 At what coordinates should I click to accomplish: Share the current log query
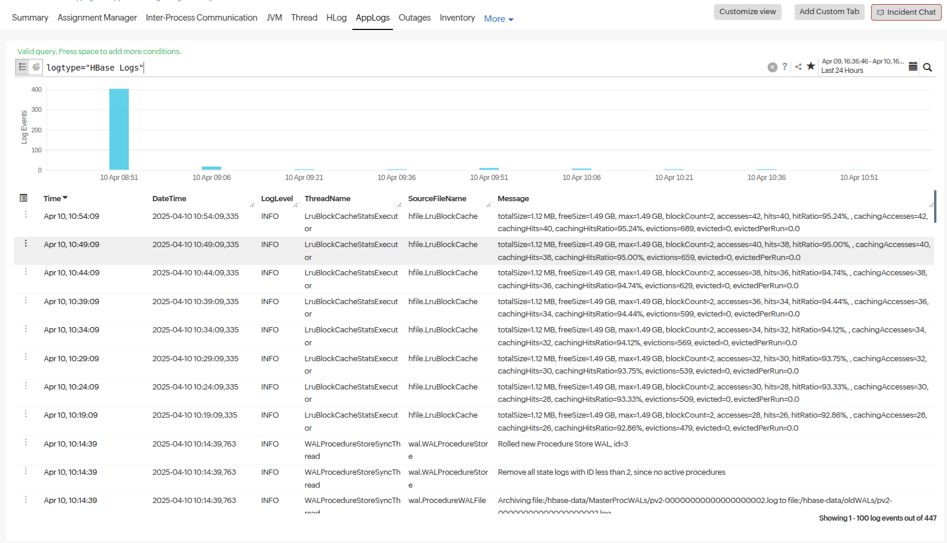(798, 66)
